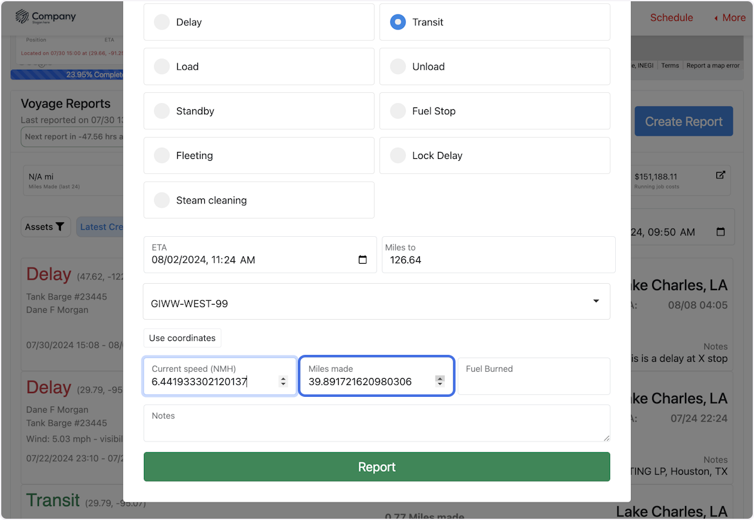Click the Use coordinates button
This screenshot has height=520, width=754.
point(182,337)
